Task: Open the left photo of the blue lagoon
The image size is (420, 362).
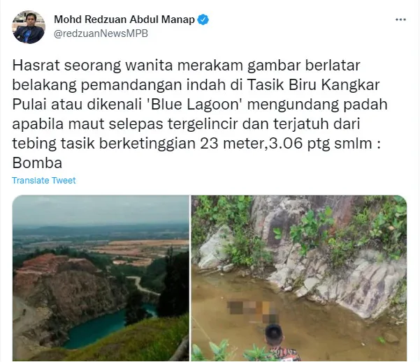Action: (101, 278)
